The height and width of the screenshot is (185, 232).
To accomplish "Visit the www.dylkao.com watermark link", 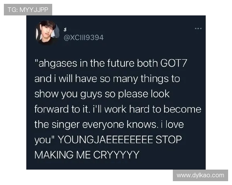I will [200, 175].
